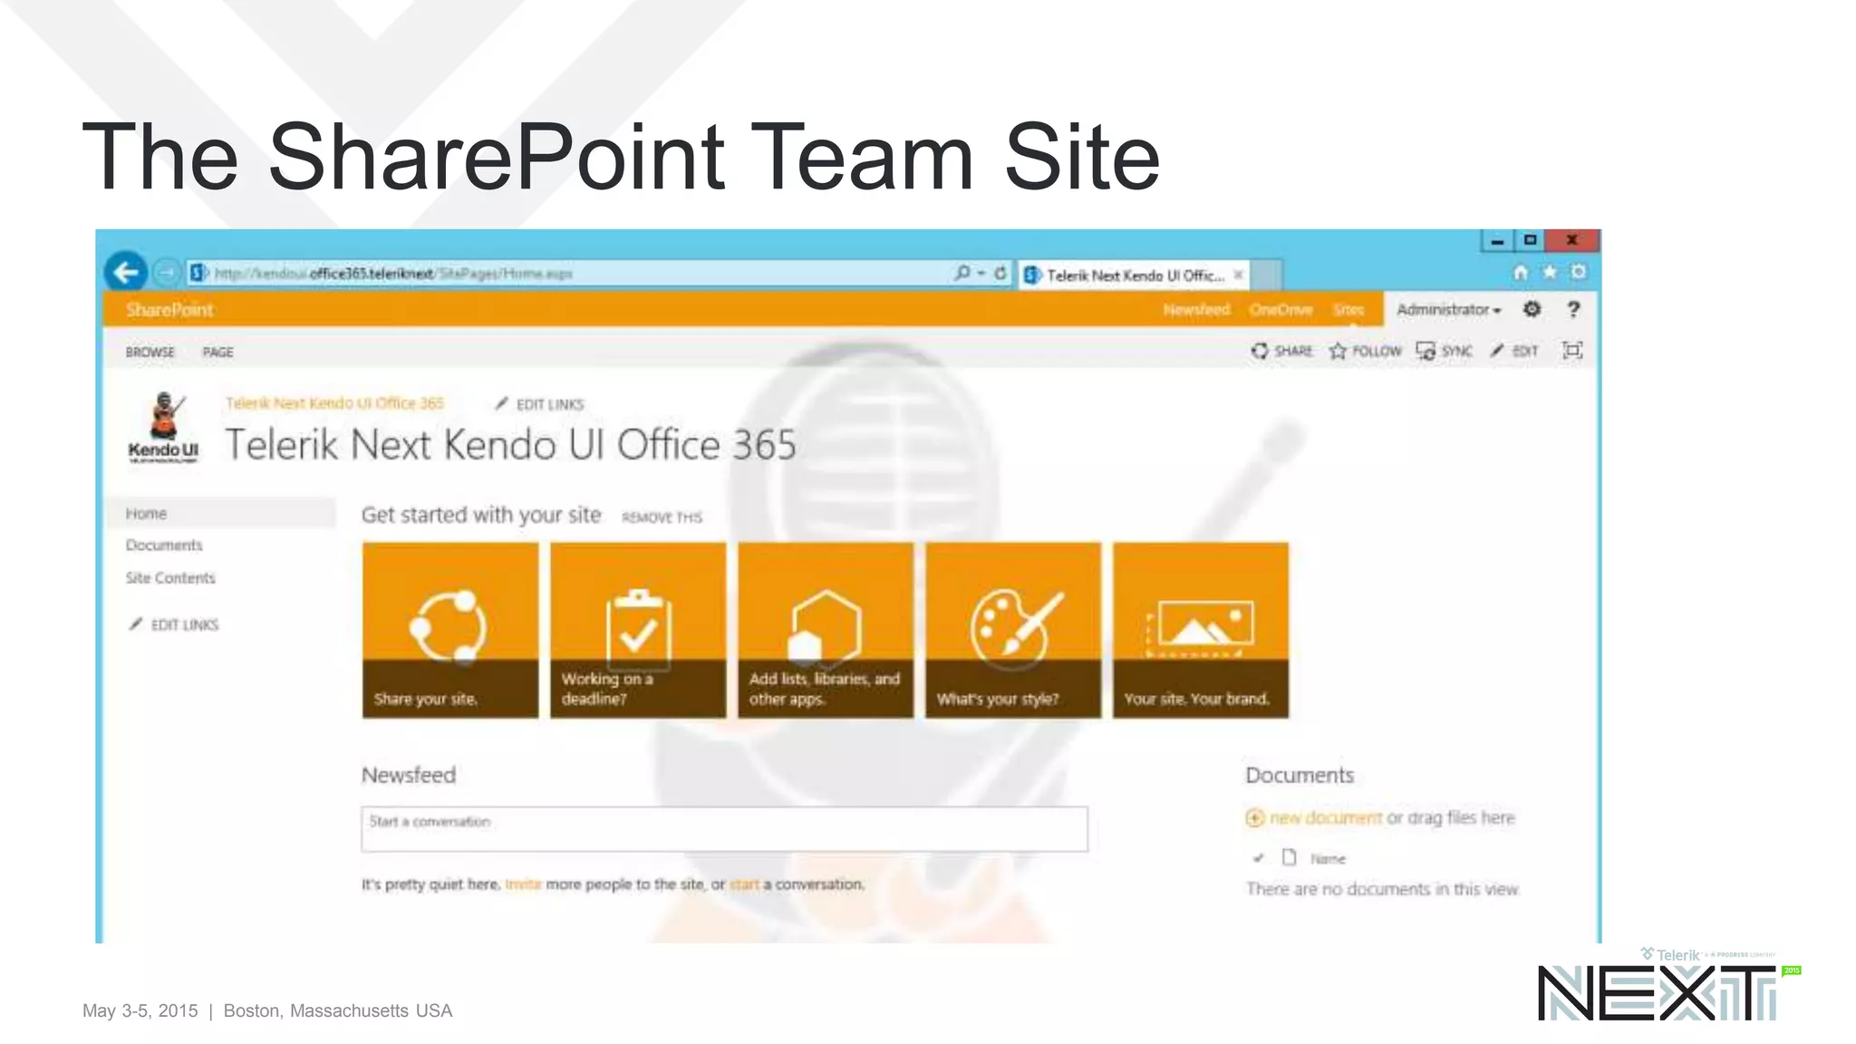Open a new blank browser tab
Screen dimensions: 1856x1044
click(1268, 275)
